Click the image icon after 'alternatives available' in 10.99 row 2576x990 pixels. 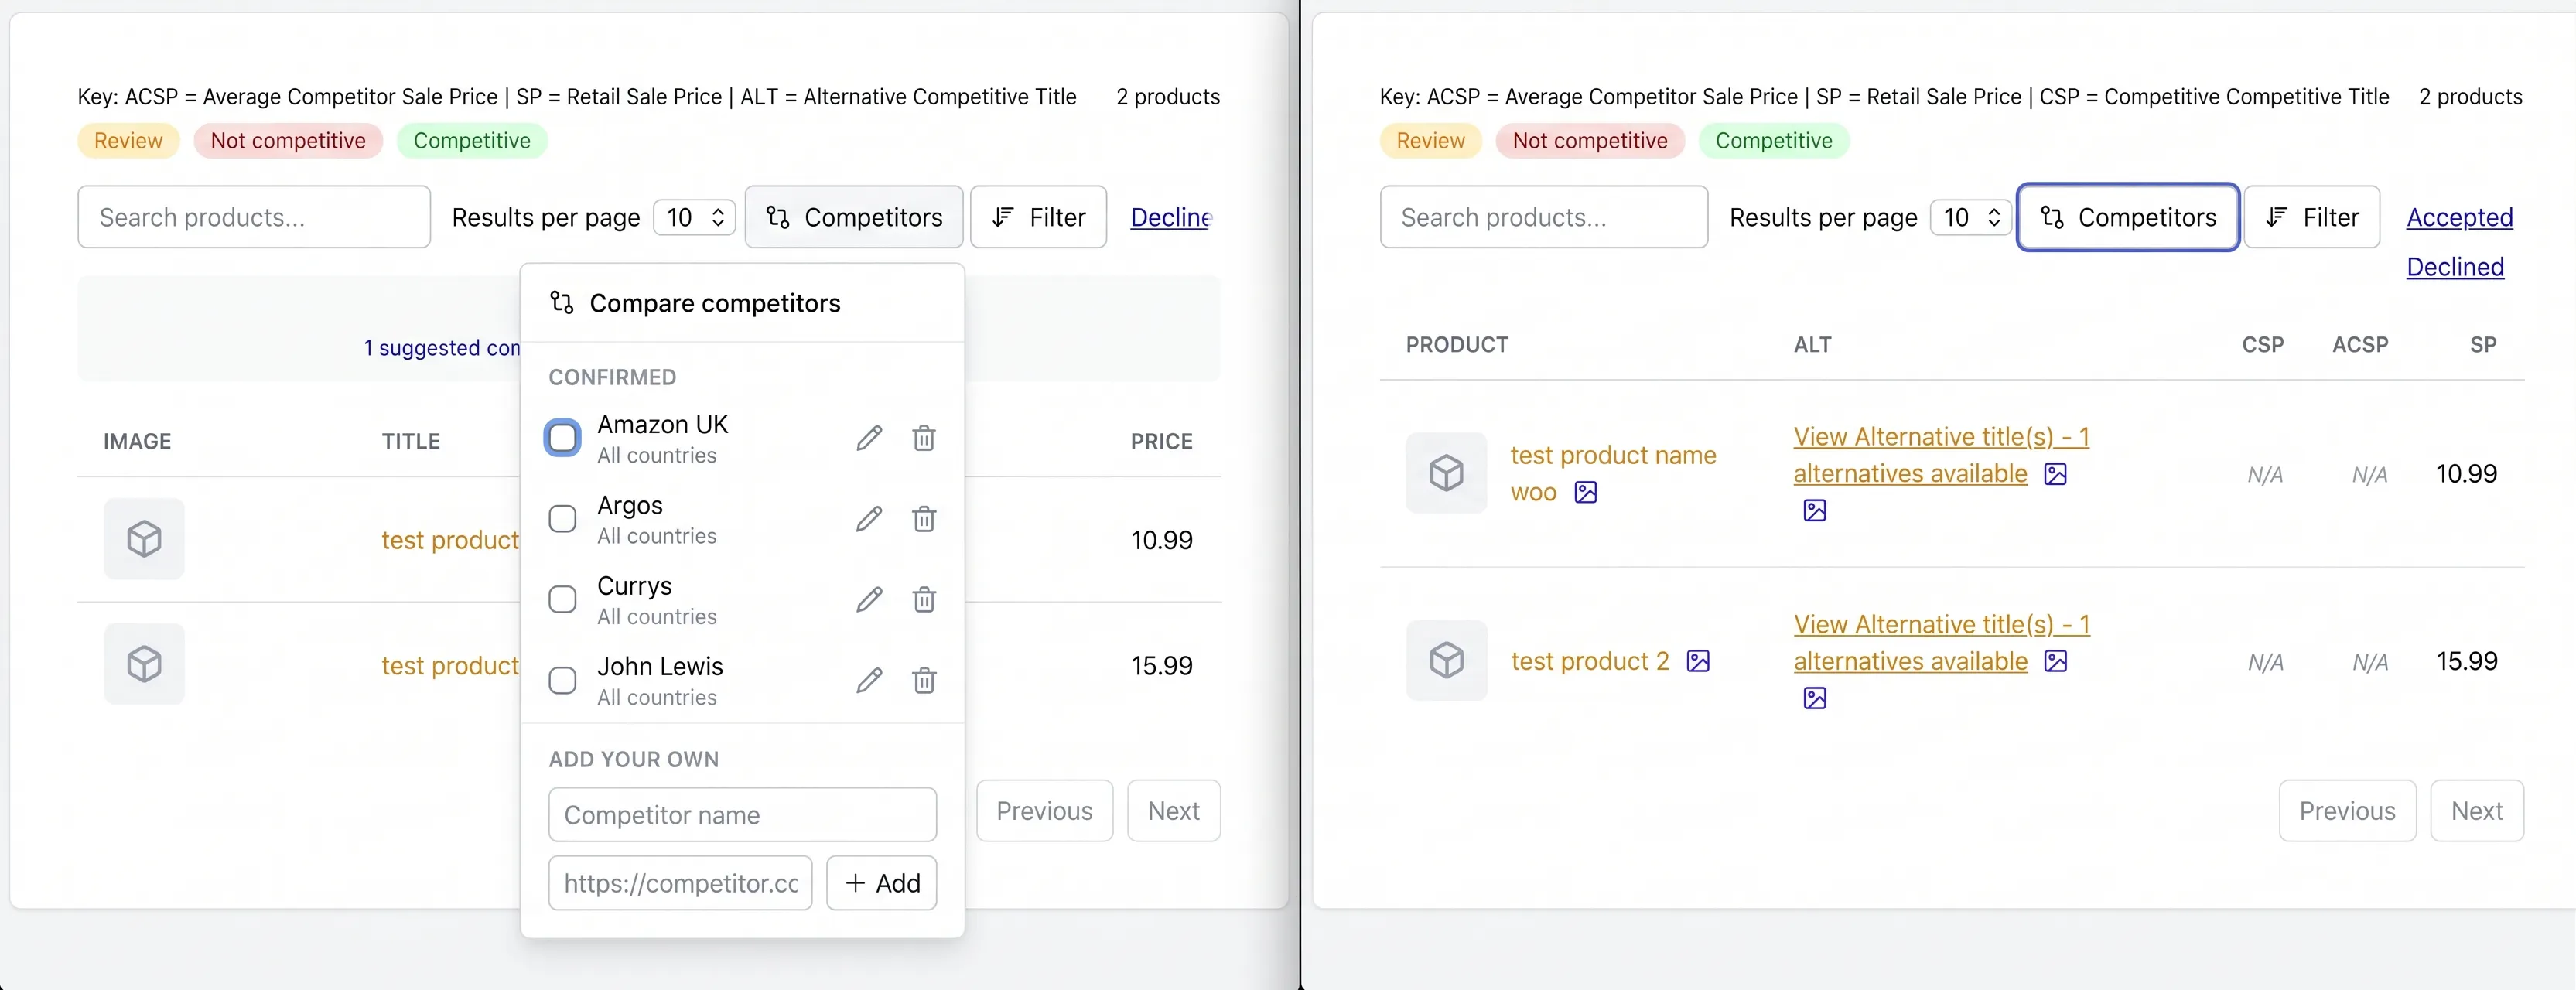[2055, 474]
